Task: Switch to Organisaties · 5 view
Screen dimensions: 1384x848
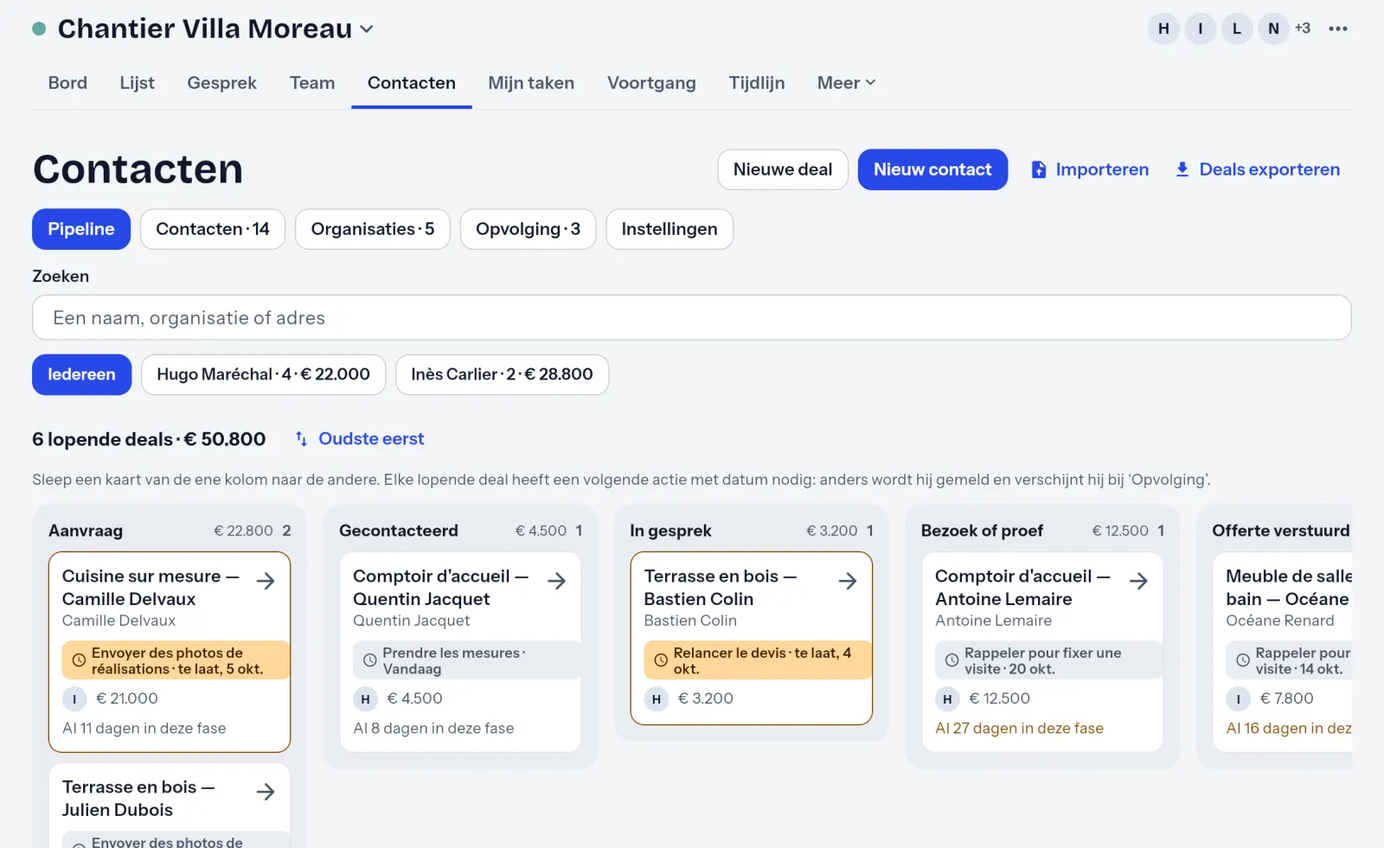Action: pos(373,229)
